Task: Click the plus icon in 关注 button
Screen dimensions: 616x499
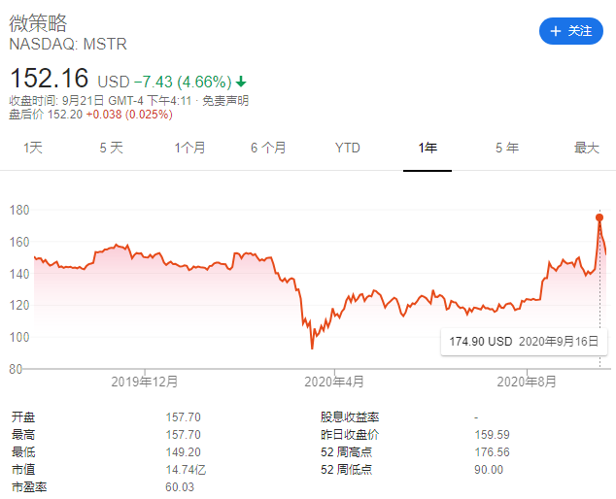Action: coord(556,31)
